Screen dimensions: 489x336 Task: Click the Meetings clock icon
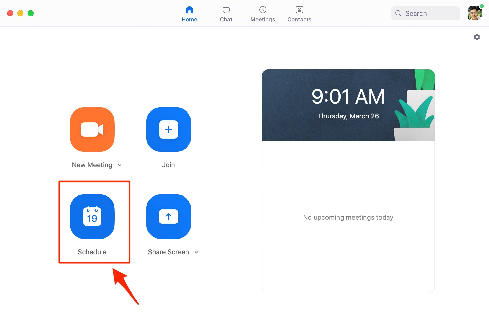click(263, 10)
